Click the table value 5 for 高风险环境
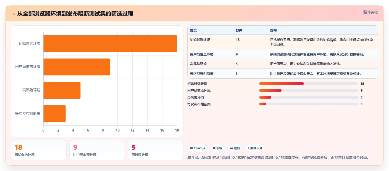Image resolution: width=389 pixels, height=171 pixels. point(237,64)
